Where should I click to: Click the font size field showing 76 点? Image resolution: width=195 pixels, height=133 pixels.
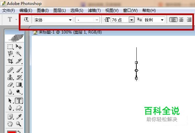pyautogui.click(x=120, y=20)
